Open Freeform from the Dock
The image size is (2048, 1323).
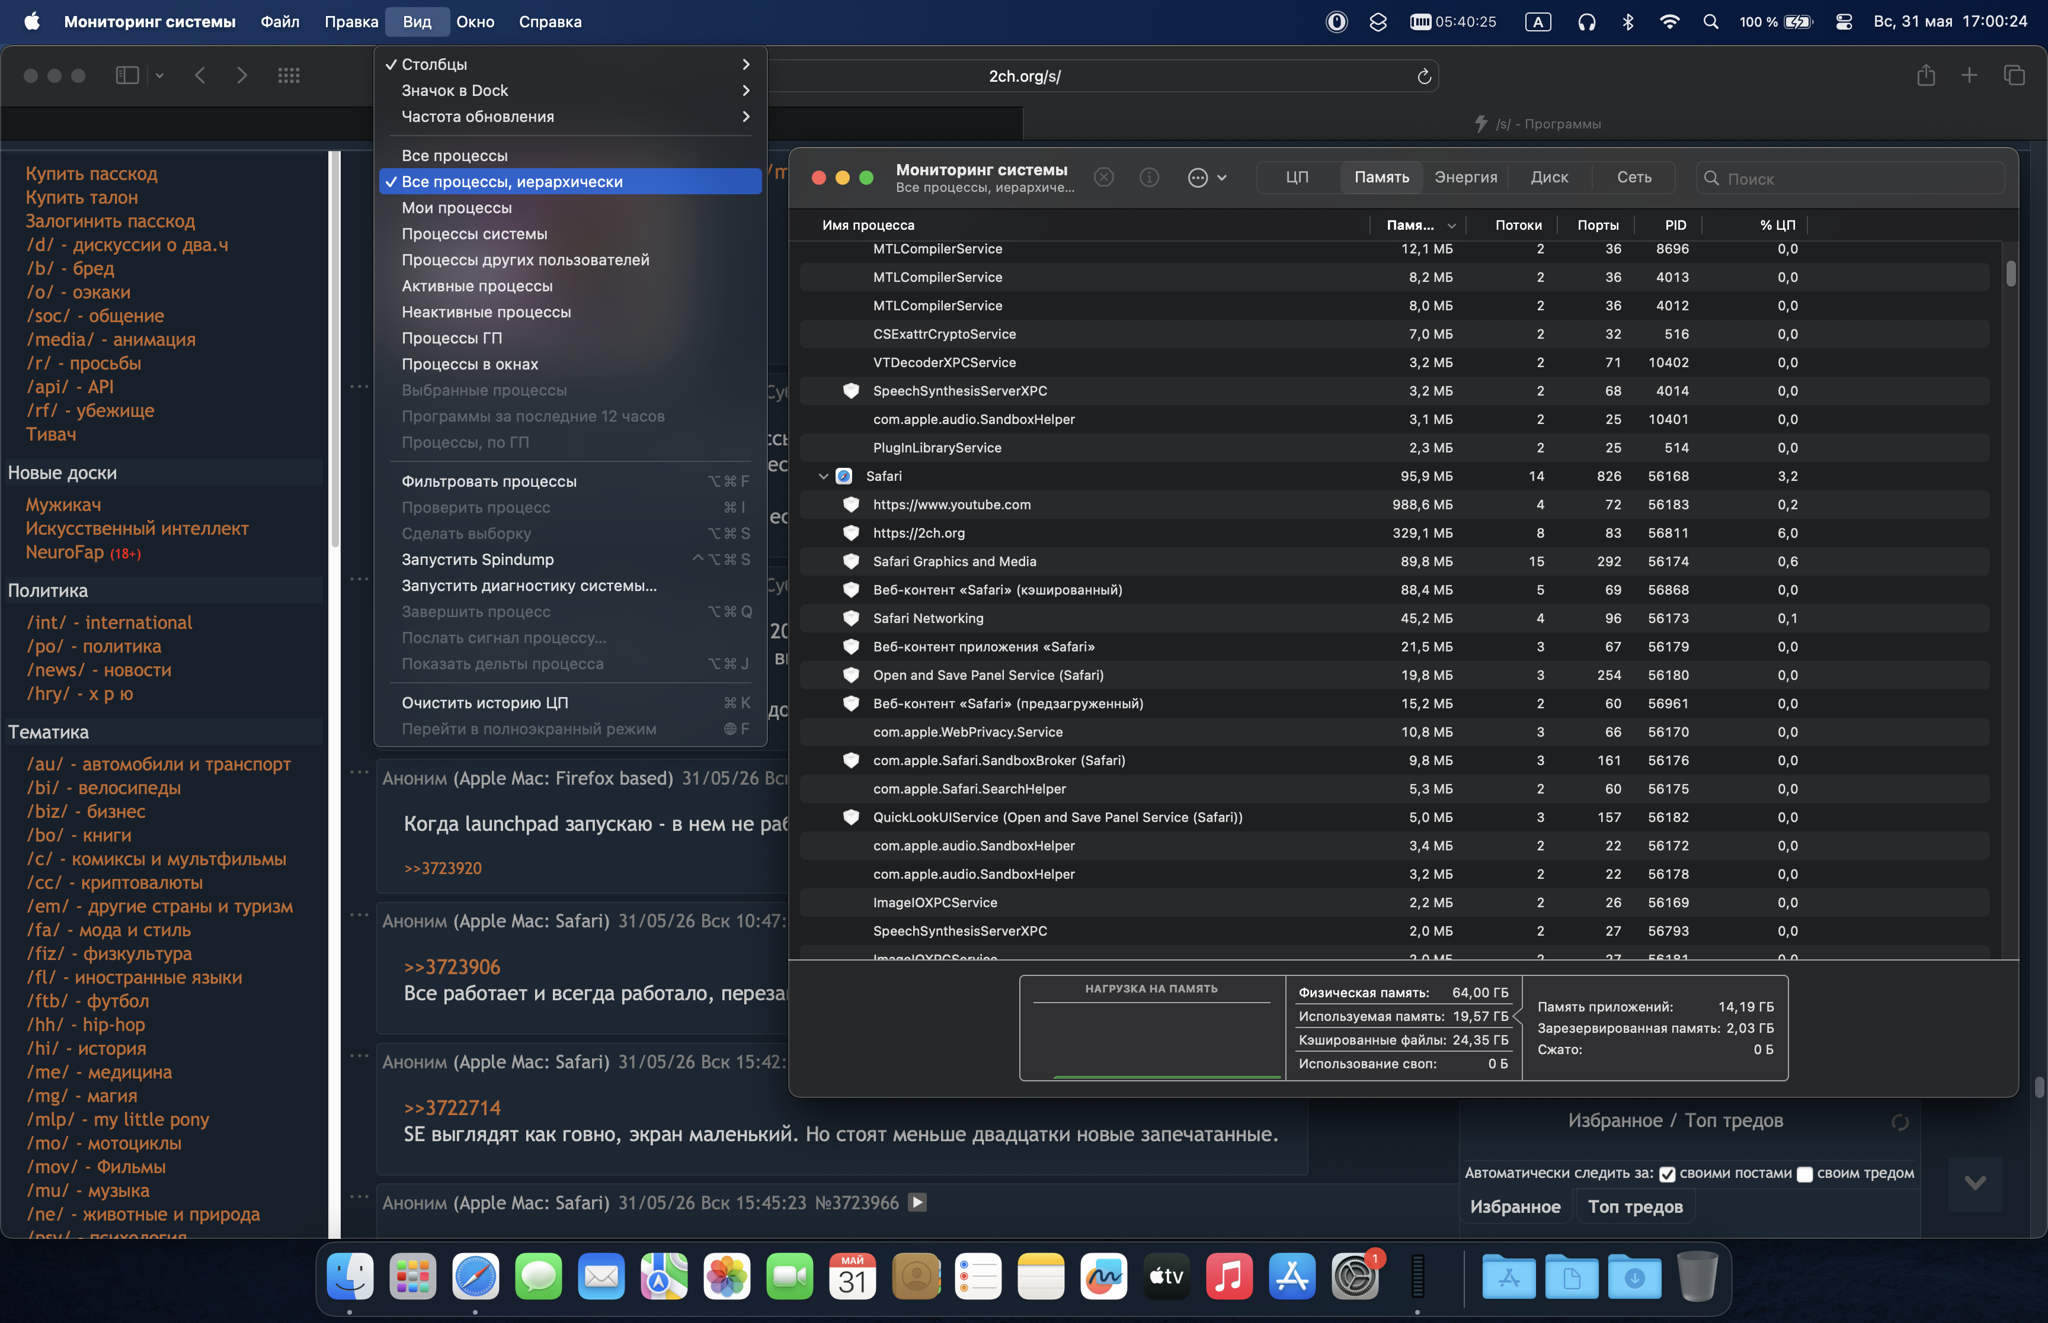[x=1103, y=1277]
